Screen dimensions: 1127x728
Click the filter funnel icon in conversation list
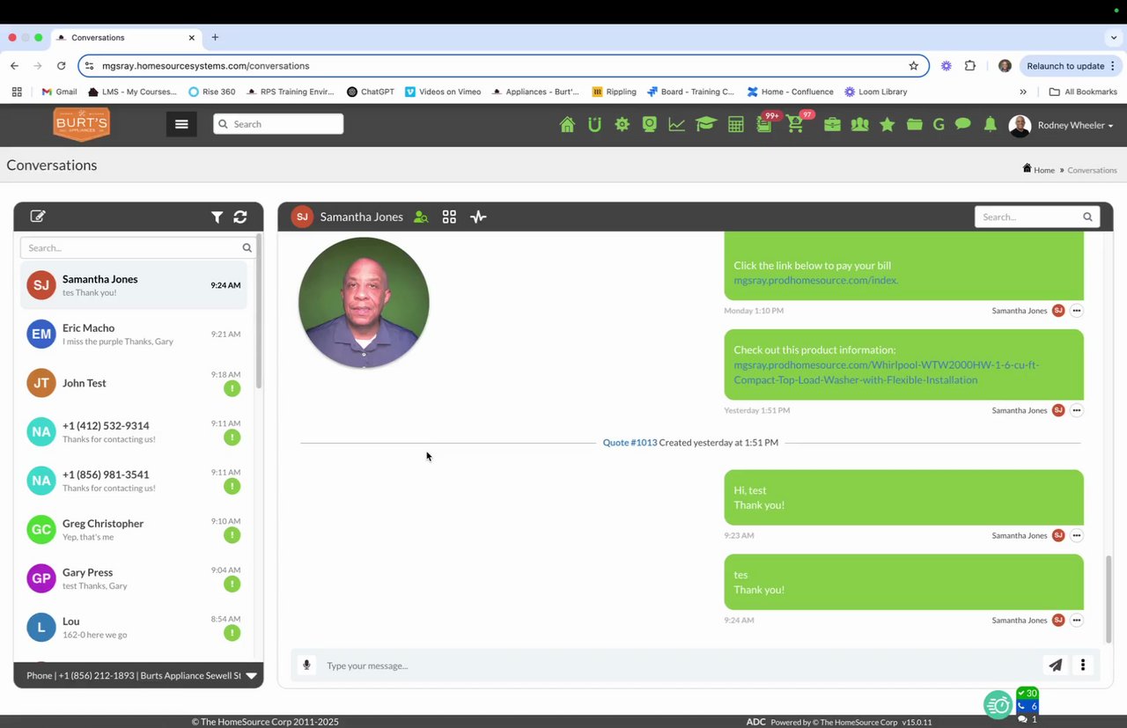click(217, 217)
